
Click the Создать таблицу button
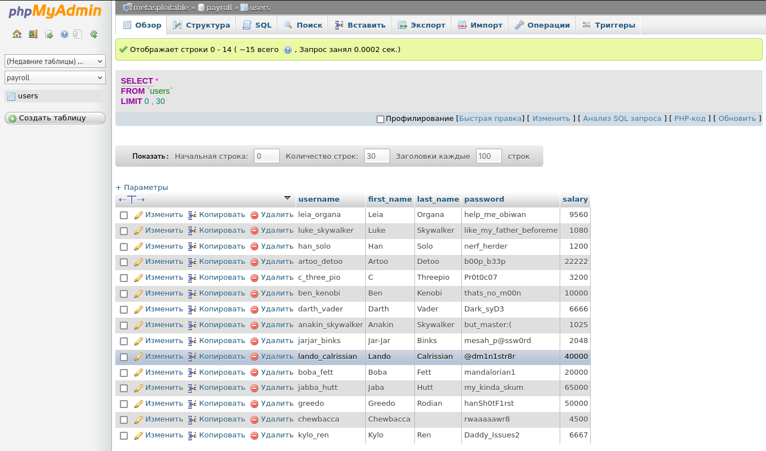(55, 118)
